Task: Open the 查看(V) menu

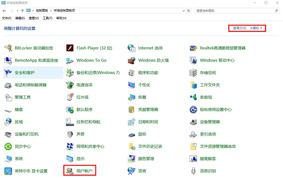Action: (x=34, y=18)
